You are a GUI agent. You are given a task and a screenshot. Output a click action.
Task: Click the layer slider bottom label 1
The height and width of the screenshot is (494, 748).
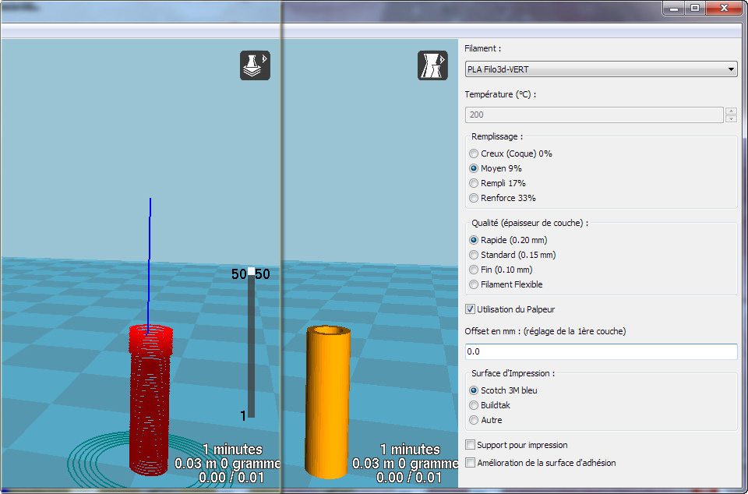click(x=243, y=416)
